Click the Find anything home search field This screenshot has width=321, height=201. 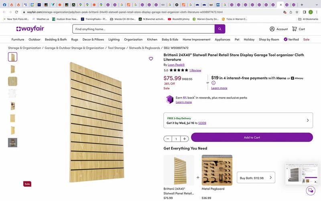143,29
